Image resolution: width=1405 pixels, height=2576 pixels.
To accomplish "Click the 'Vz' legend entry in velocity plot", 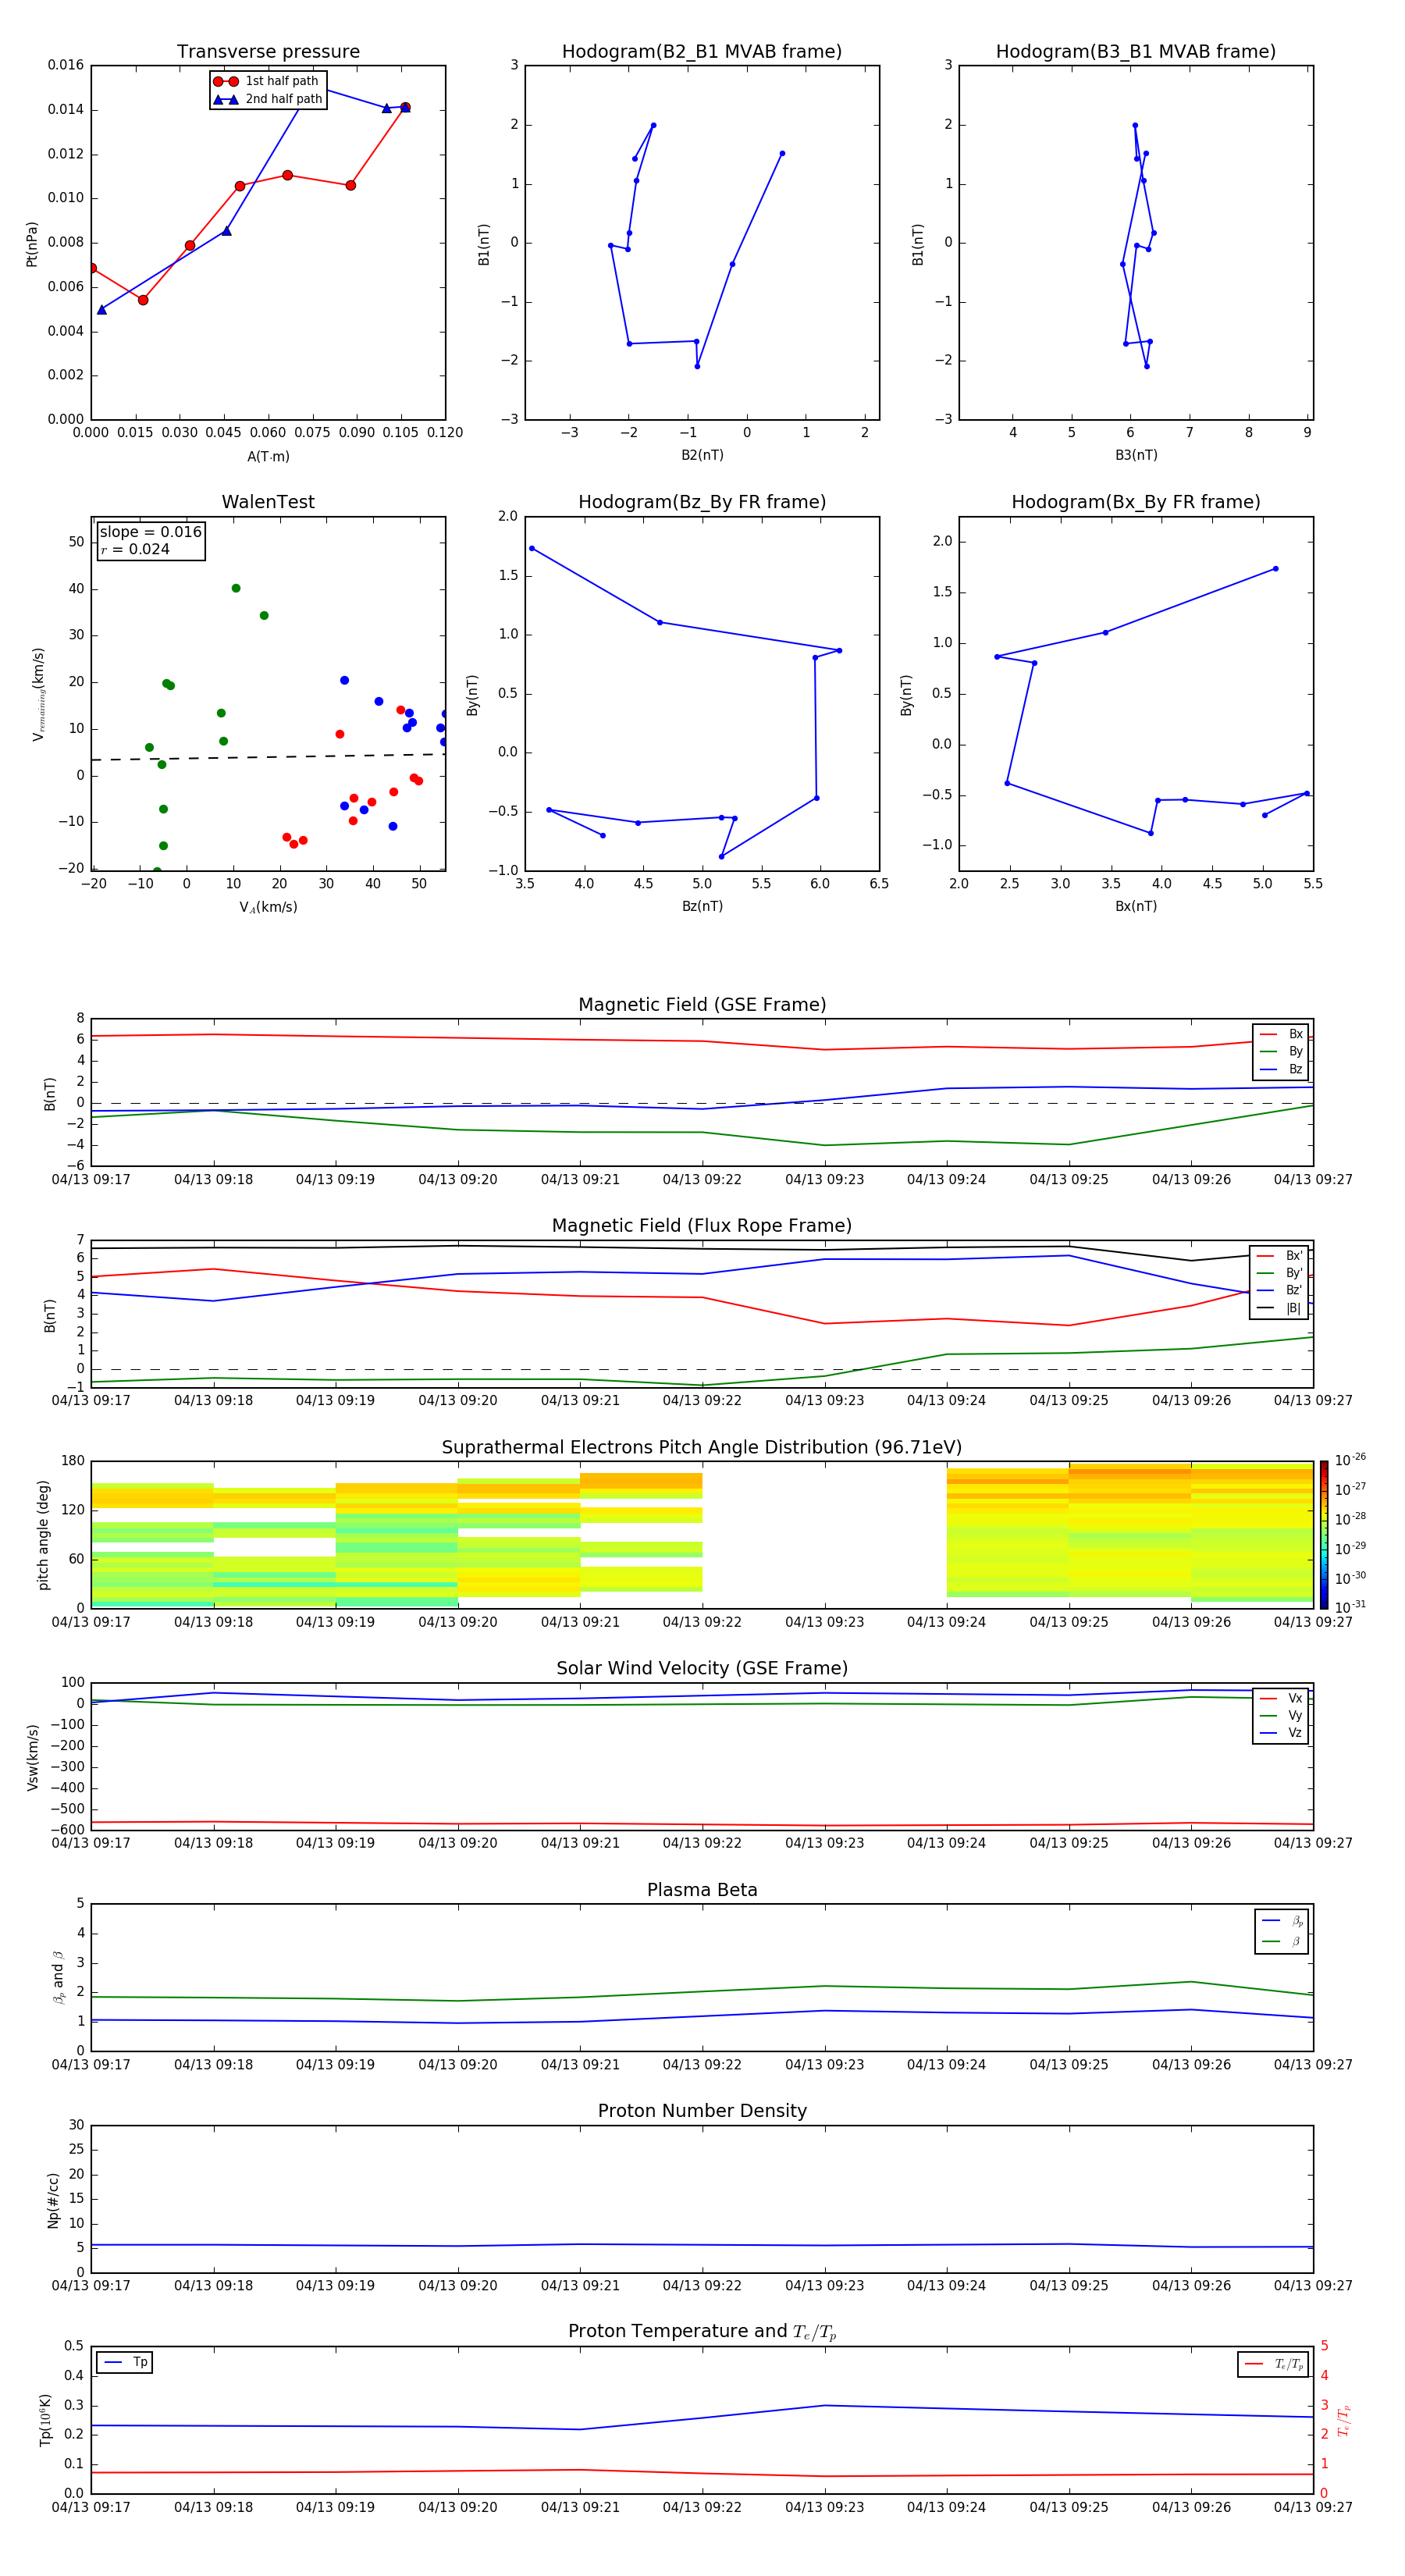I will pyautogui.click(x=1281, y=1733).
